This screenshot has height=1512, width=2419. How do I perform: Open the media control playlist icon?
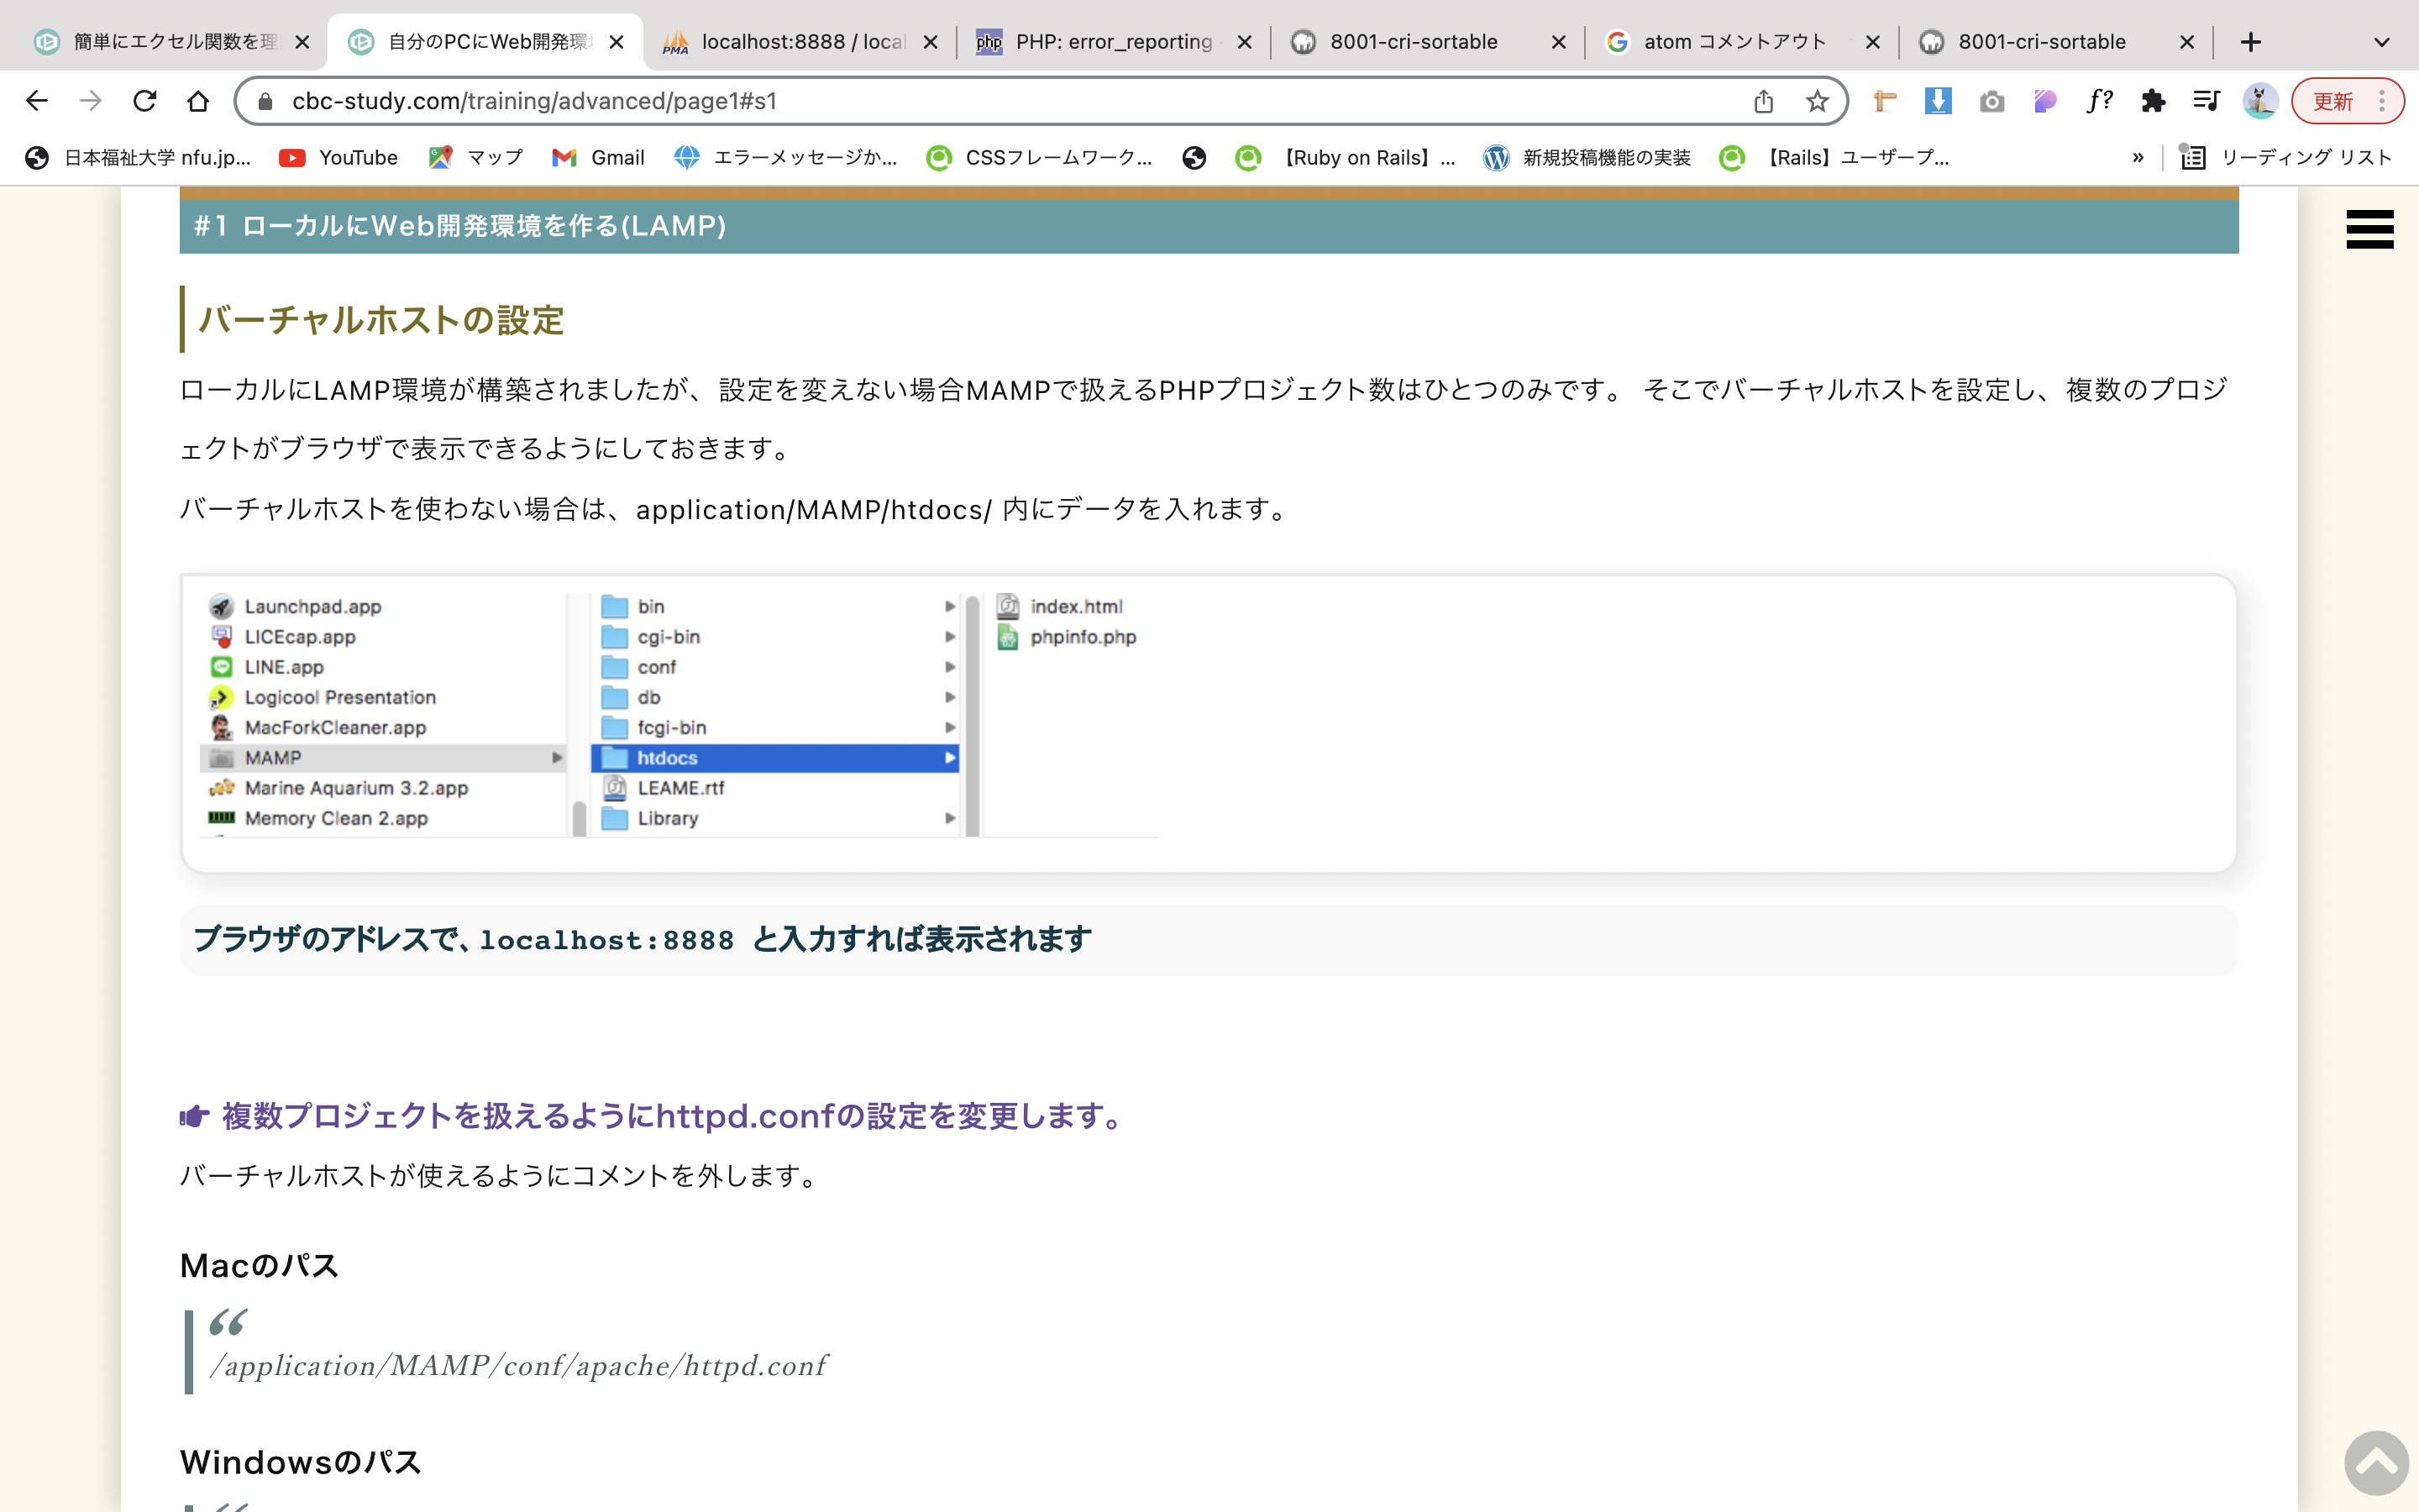click(x=2205, y=101)
